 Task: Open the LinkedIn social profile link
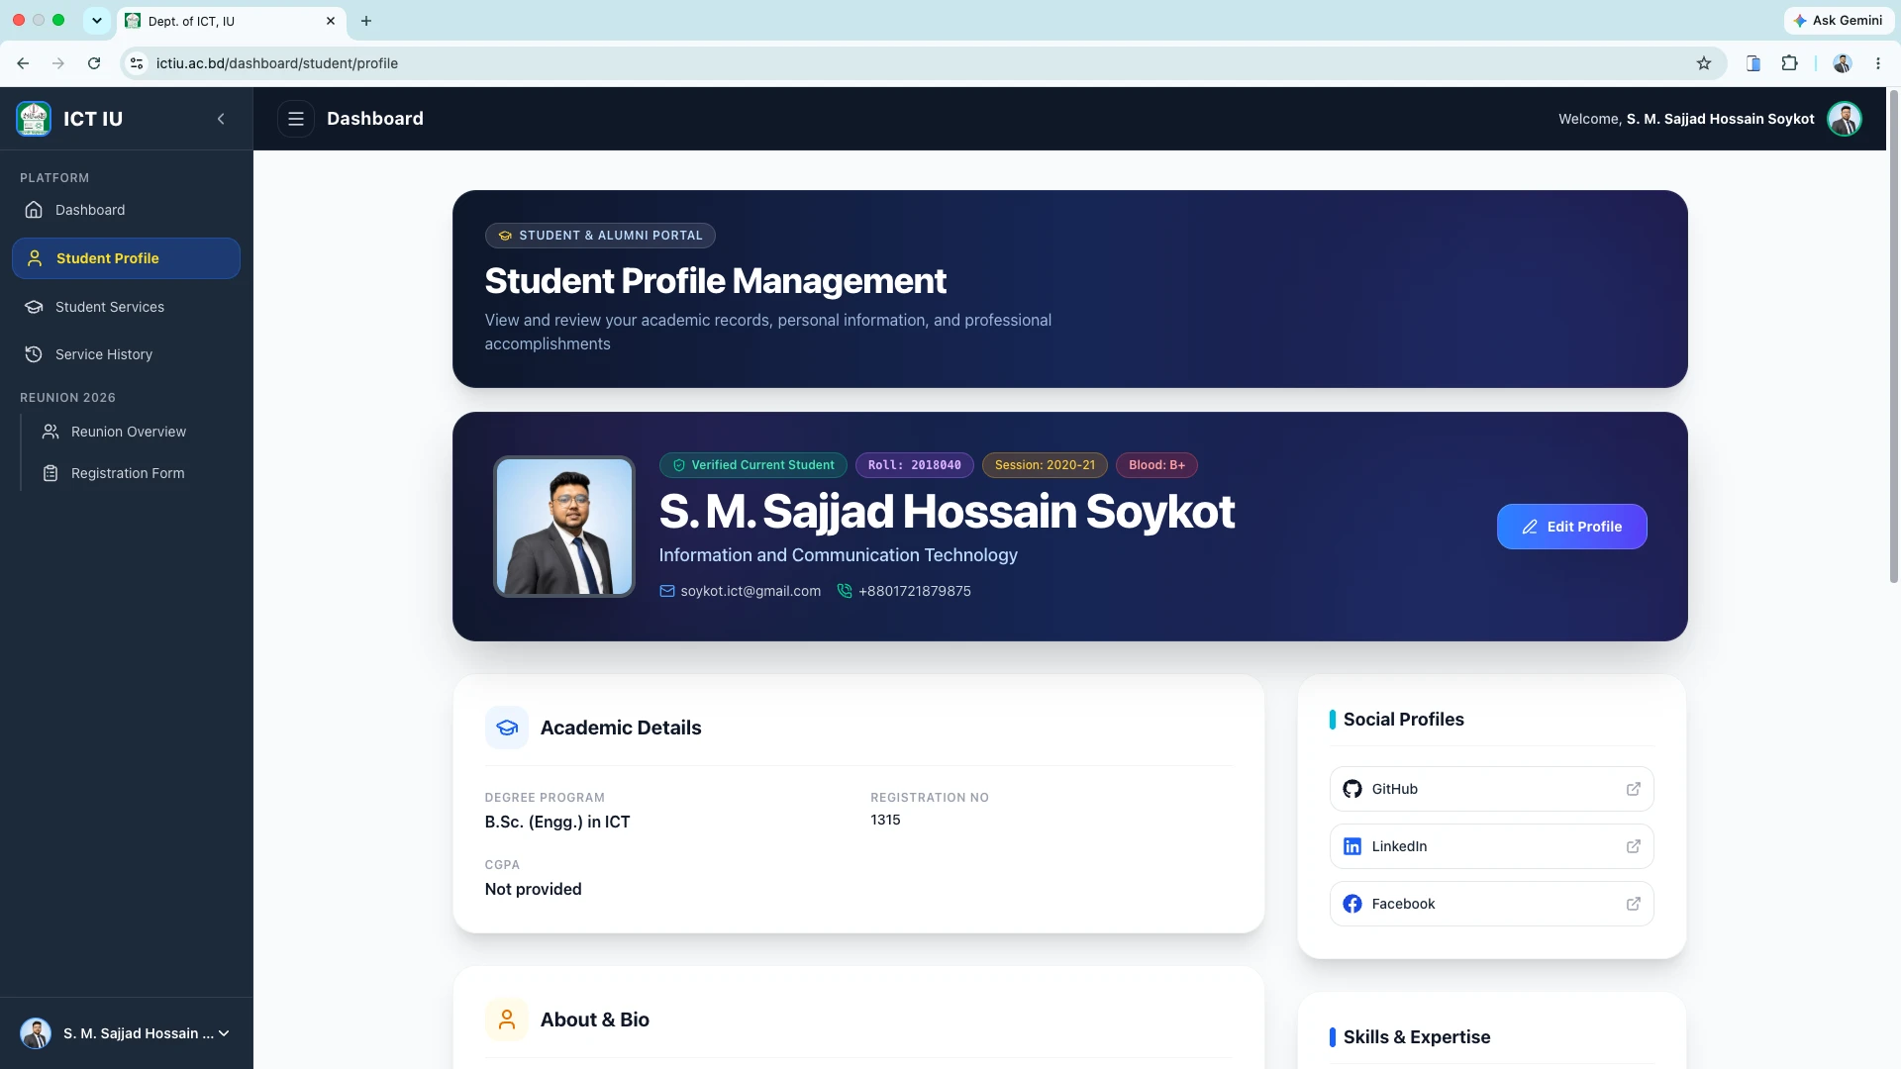[1491, 846]
